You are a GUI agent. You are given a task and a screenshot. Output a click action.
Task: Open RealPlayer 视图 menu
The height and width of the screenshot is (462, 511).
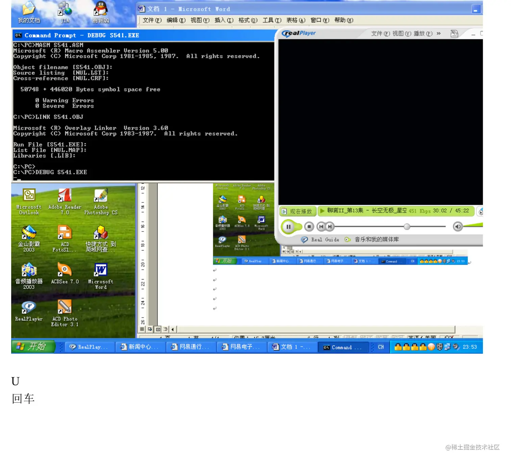point(402,33)
